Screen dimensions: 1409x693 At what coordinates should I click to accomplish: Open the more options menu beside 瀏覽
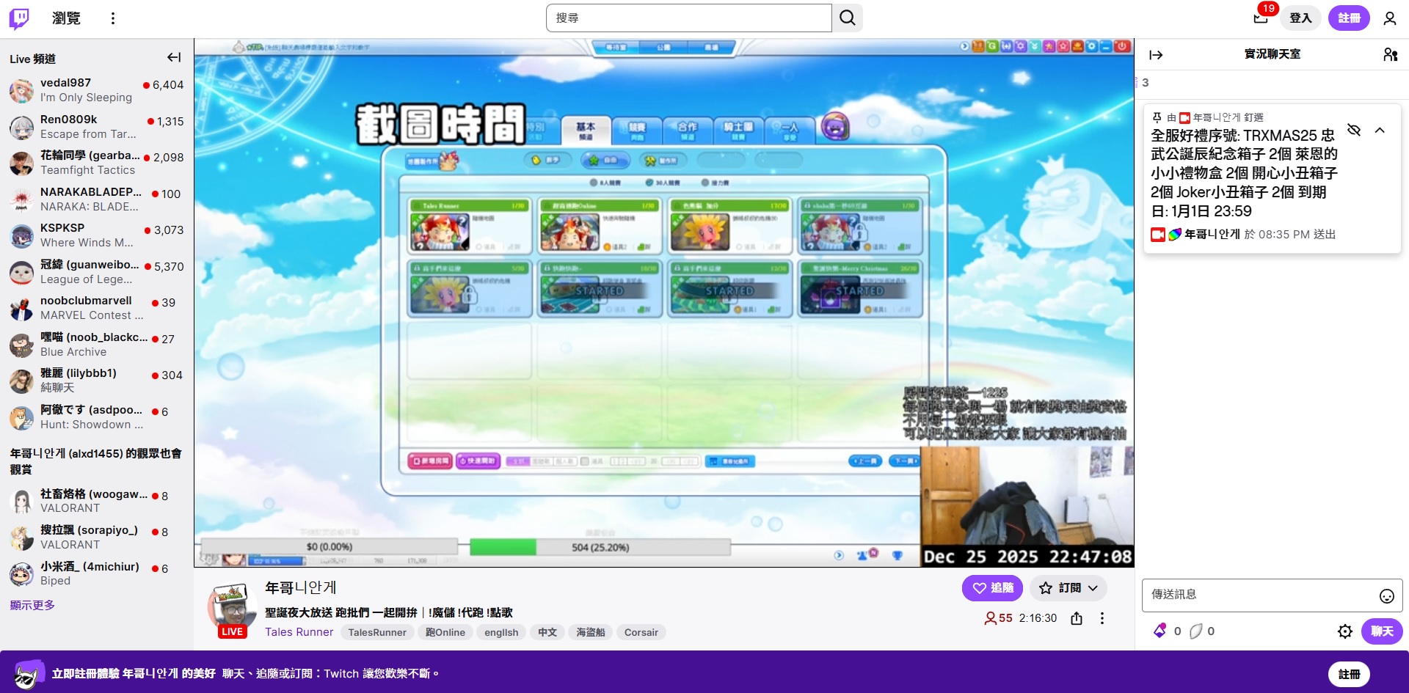[x=112, y=18]
